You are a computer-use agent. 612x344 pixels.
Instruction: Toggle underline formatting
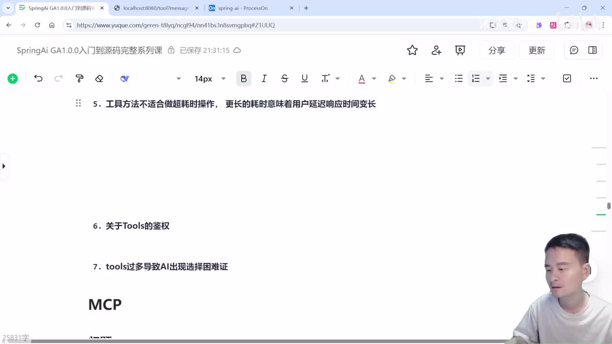(x=305, y=78)
